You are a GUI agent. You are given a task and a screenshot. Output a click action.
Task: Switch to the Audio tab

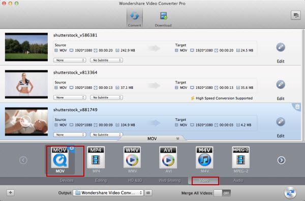(238, 180)
